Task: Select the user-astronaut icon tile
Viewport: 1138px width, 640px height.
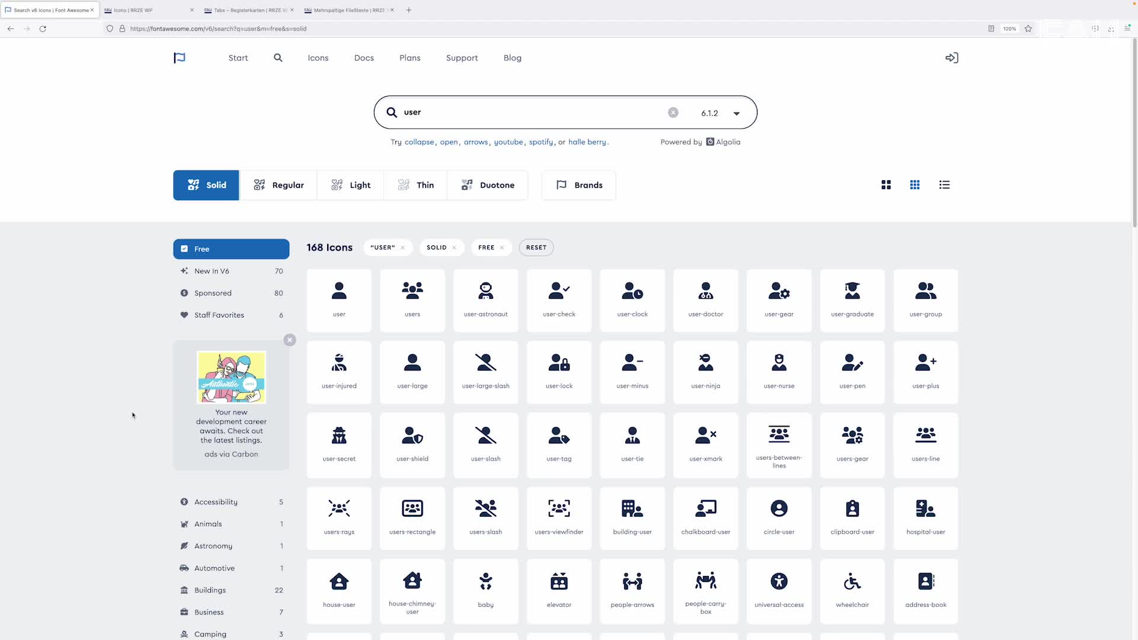Action: pyautogui.click(x=485, y=300)
